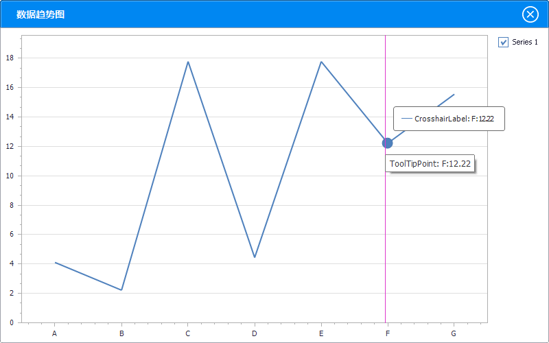The width and height of the screenshot is (549, 343).
Task: Close the 数据趋势图 window
Action: pyautogui.click(x=530, y=14)
